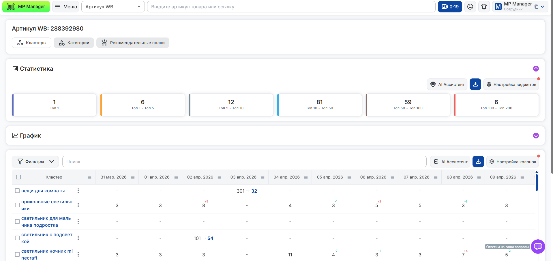Open the purple chat support bubble
The image size is (553, 261).
coord(538,247)
